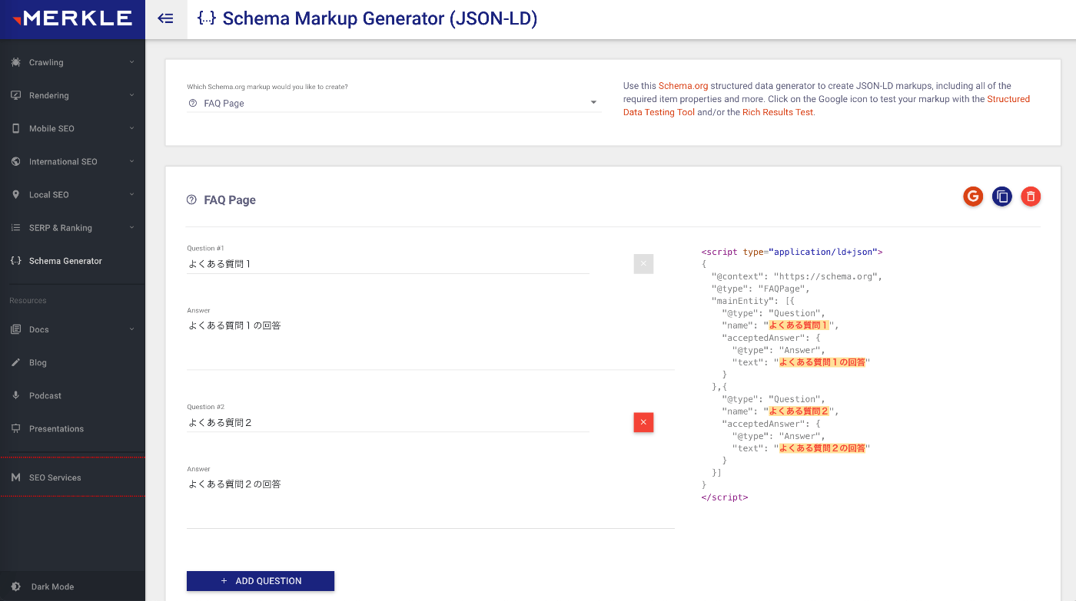
Task: Click the Presentations screen icon
Action: (16, 428)
